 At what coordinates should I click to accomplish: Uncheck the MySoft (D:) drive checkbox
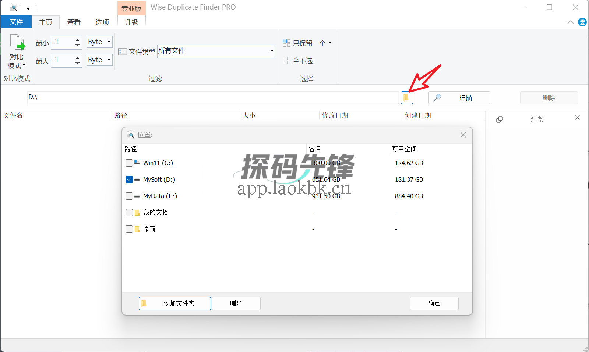[129, 179]
